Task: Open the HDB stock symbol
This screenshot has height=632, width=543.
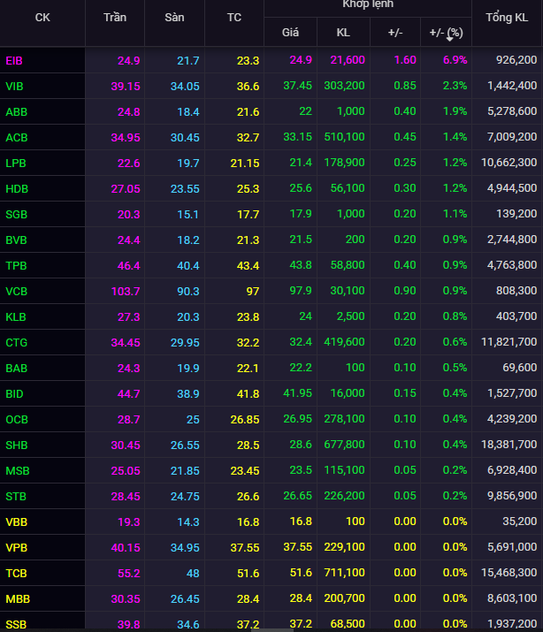Action: tap(17, 188)
